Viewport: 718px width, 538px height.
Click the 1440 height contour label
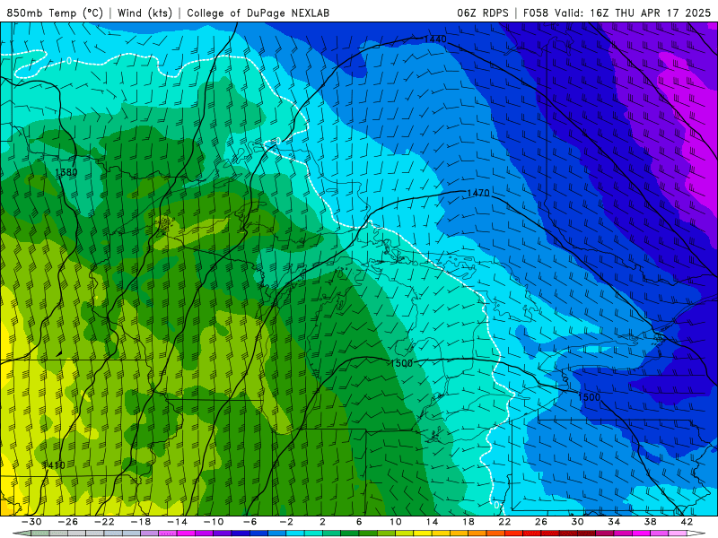click(x=435, y=39)
